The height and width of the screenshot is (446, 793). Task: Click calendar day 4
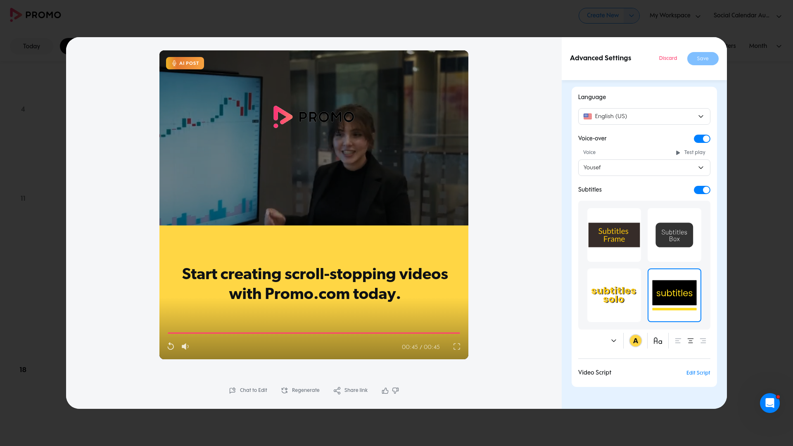tap(23, 109)
